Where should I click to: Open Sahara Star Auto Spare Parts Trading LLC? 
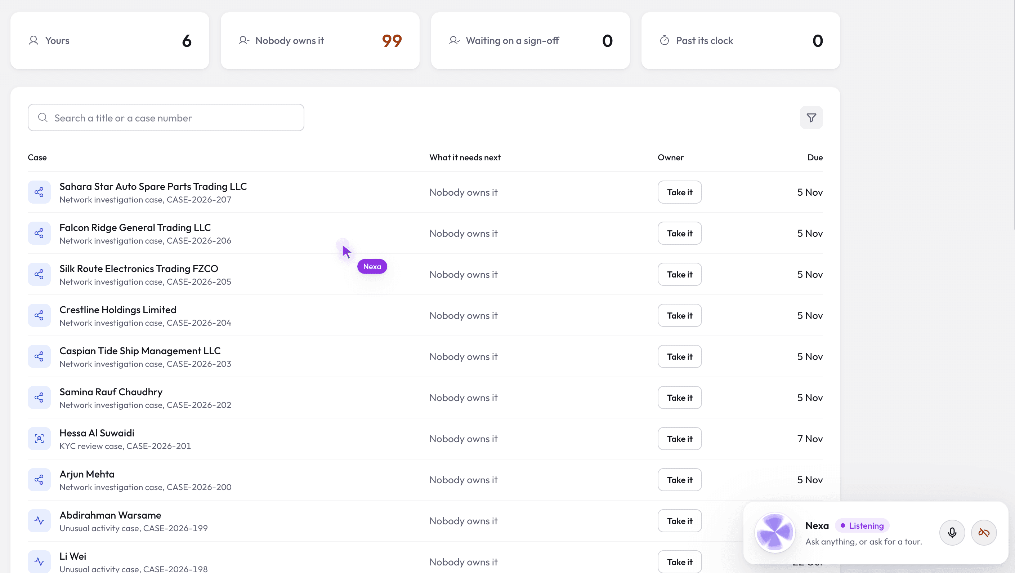click(153, 186)
